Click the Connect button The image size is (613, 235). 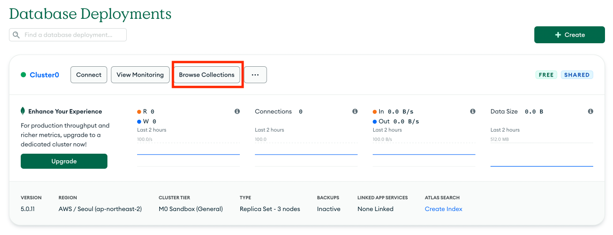89,75
